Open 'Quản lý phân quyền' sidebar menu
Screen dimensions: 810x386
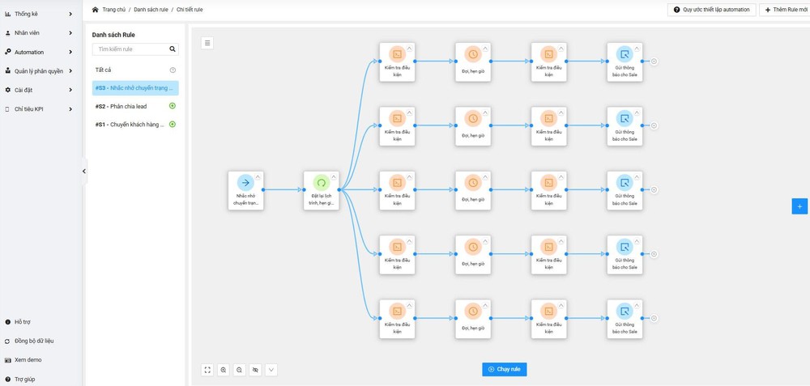coord(39,71)
